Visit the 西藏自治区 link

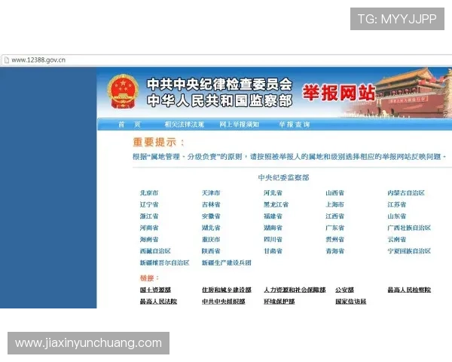tap(155, 251)
